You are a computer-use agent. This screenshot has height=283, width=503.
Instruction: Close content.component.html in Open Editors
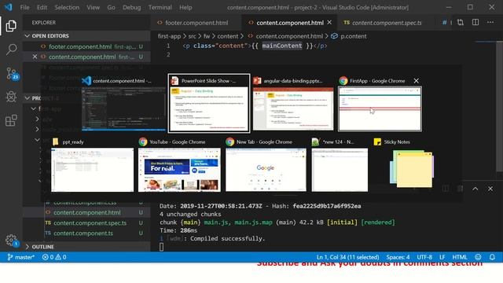coord(35,57)
